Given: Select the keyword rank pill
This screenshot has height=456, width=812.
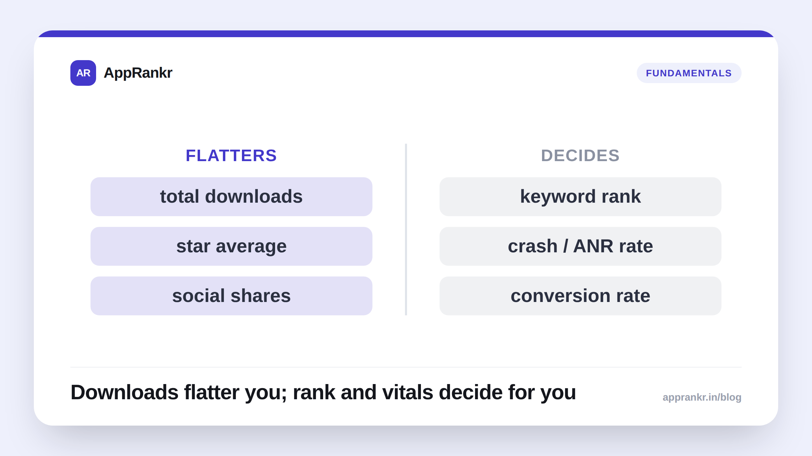Looking at the screenshot, I should [580, 197].
